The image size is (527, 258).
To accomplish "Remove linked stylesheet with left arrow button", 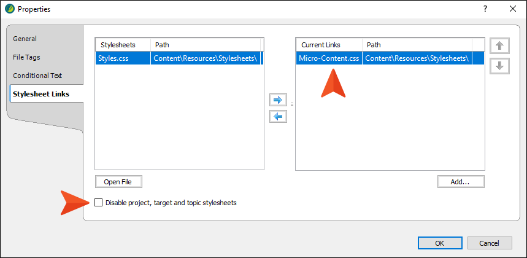I will point(279,117).
